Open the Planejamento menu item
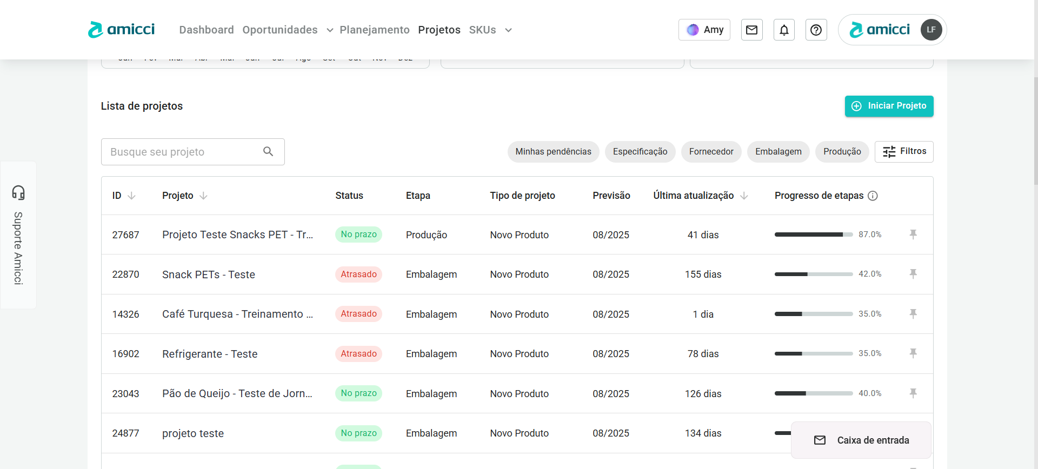The height and width of the screenshot is (469, 1038). coord(374,30)
